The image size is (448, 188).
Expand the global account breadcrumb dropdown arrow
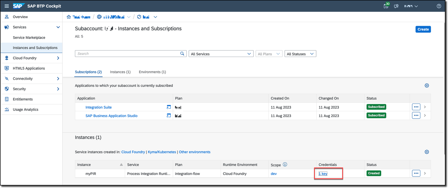click(129, 17)
